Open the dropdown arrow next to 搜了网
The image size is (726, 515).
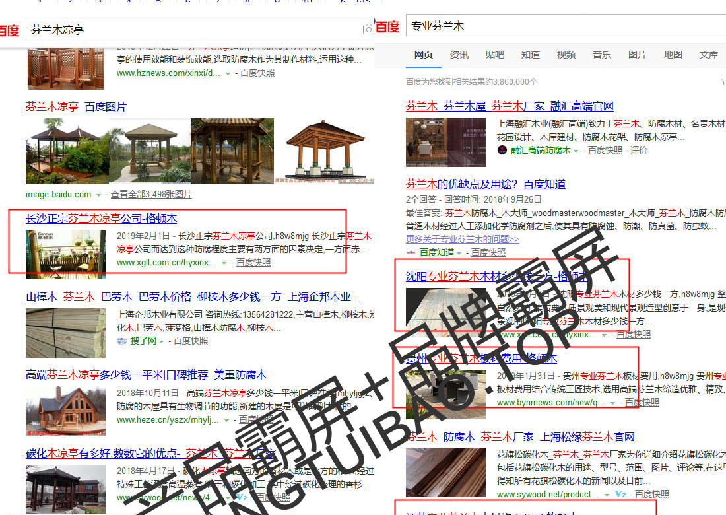pyautogui.click(x=162, y=342)
